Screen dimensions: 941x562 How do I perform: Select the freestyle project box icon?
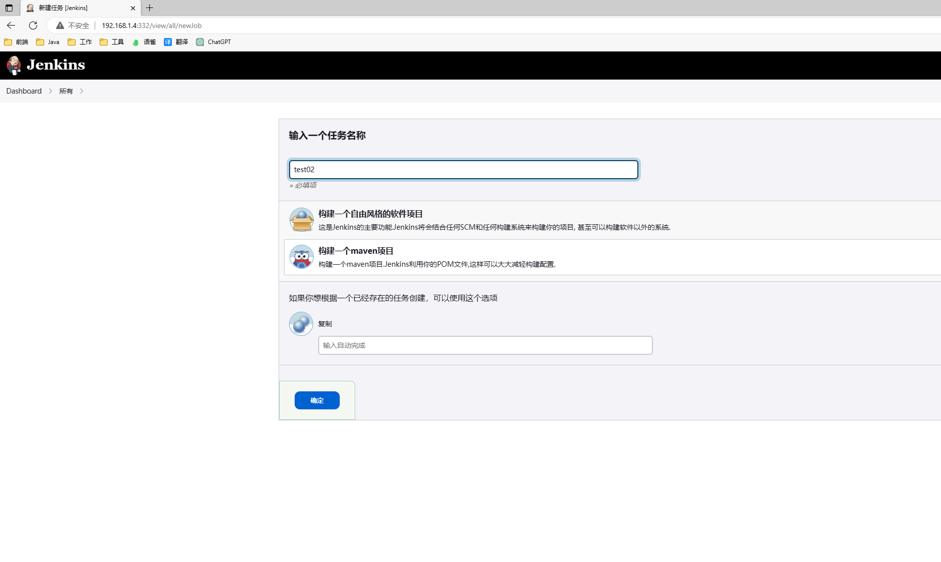click(302, 220)
